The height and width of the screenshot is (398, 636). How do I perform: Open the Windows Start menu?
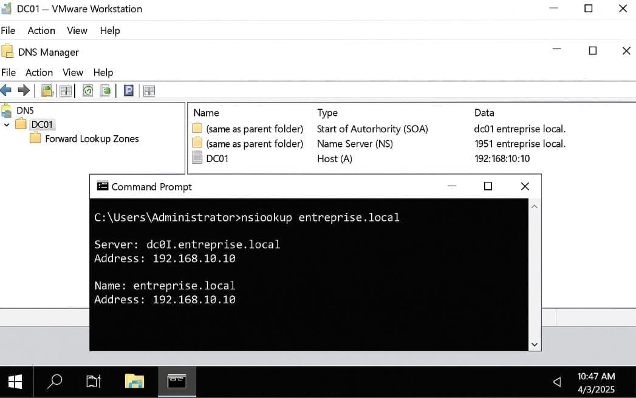point(15,381)
